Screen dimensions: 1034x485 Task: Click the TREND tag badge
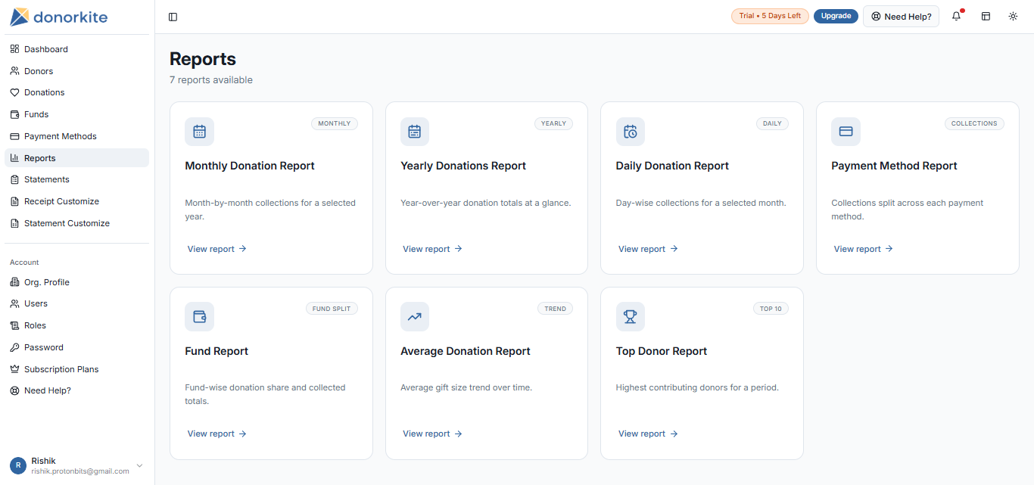pyautogui.click(x=556, y=309)
